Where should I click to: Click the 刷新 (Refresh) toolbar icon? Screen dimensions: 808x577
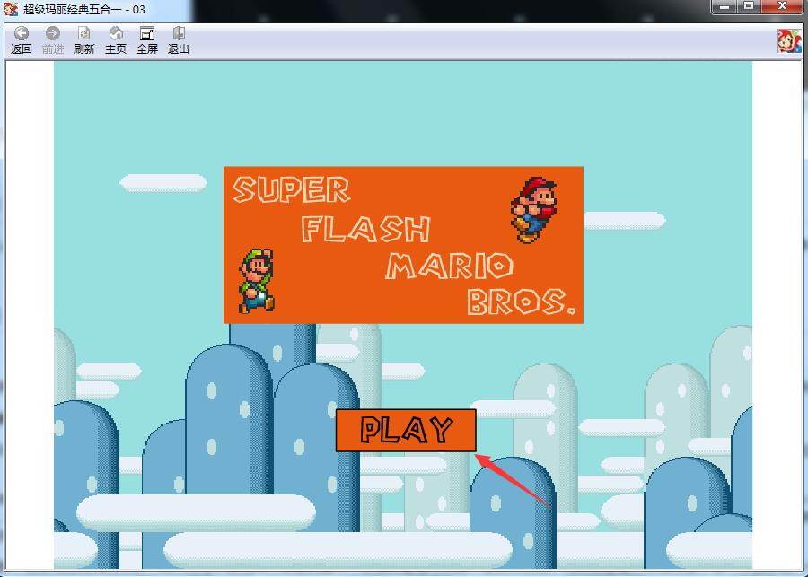pyautogui.click(x=83, y=36)
